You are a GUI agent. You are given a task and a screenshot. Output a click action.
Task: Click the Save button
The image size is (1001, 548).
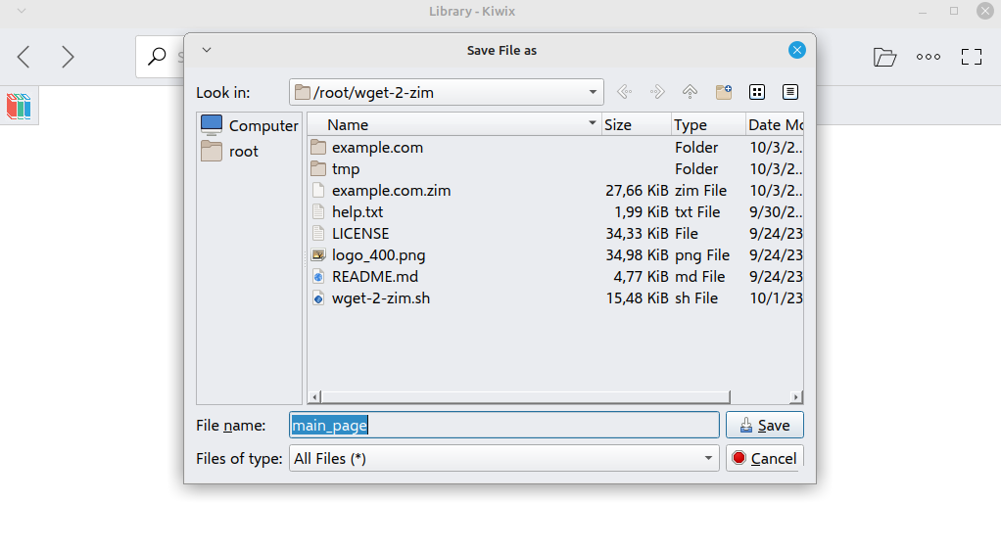765,425
